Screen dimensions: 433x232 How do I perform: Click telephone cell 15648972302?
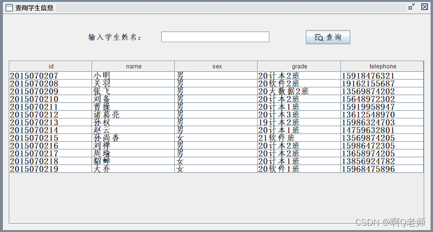click(x=382, y=99)
